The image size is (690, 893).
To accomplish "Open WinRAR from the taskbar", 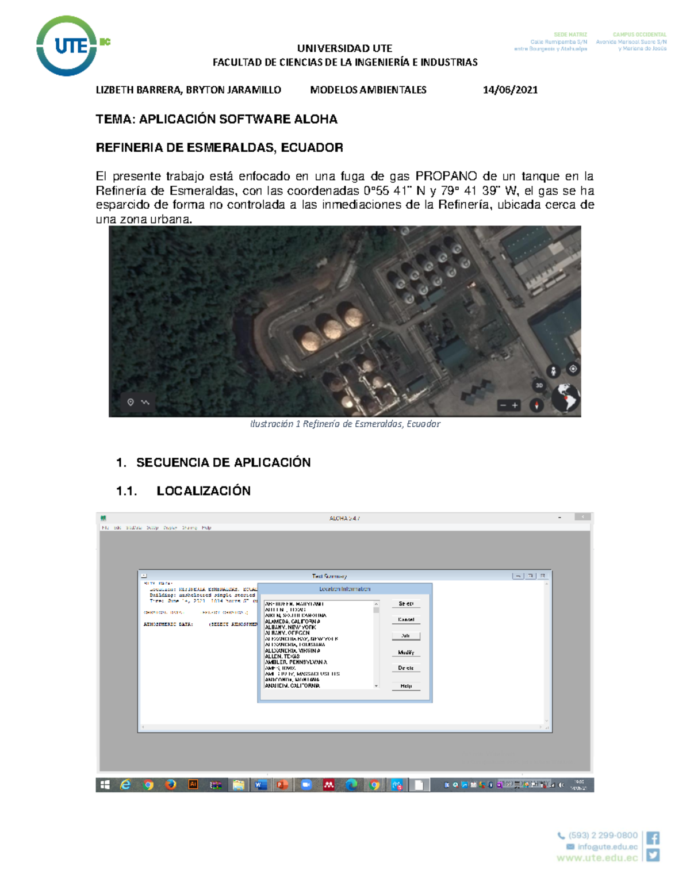I will (x=216, y=785).
